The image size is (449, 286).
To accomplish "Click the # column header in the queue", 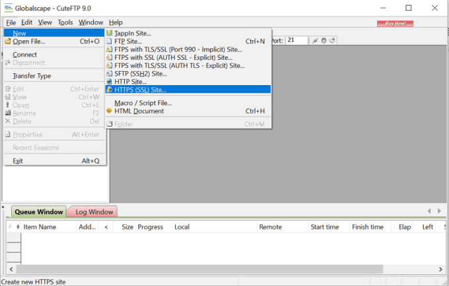I will point(18,227).
